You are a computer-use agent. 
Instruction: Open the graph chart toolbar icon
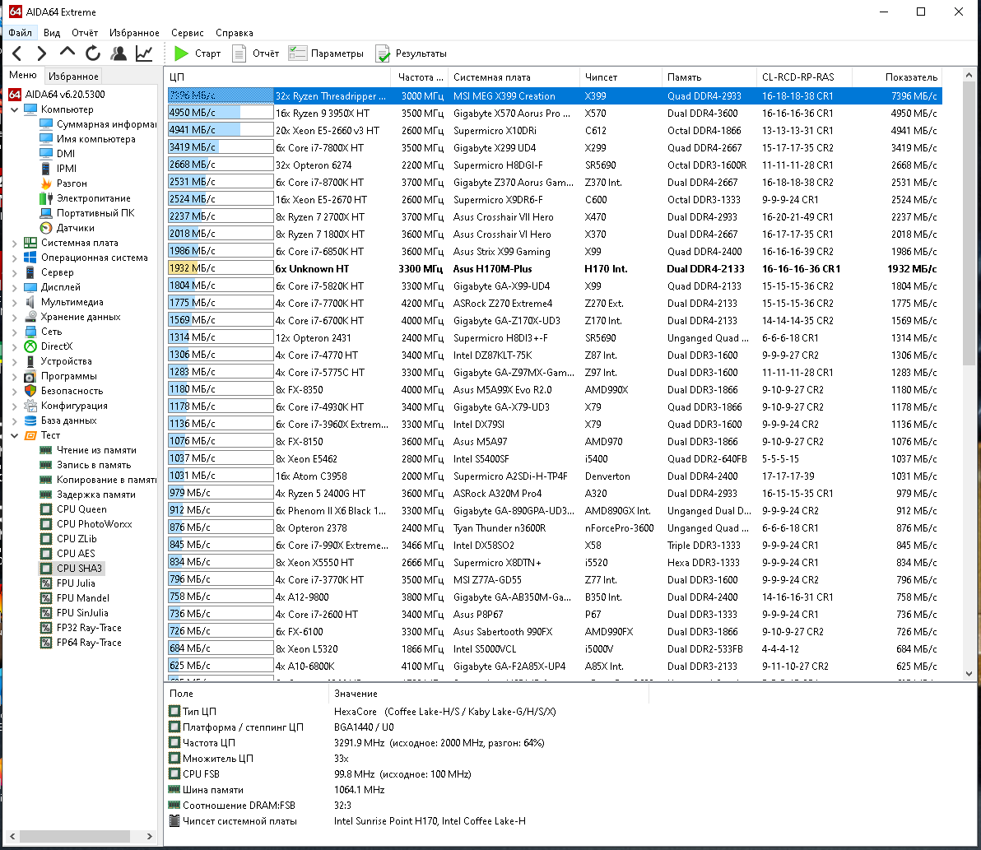[144, 53]
